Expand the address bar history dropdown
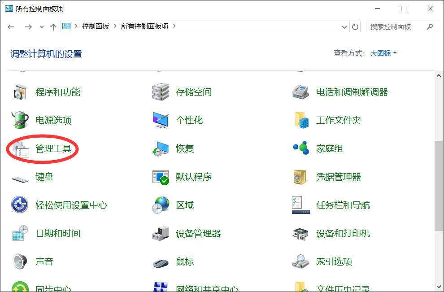The height and width of the screenshot is (292, 444). point(344,26)
